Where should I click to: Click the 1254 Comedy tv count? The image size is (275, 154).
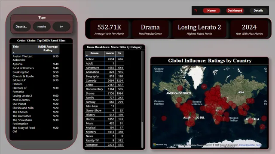120,80
